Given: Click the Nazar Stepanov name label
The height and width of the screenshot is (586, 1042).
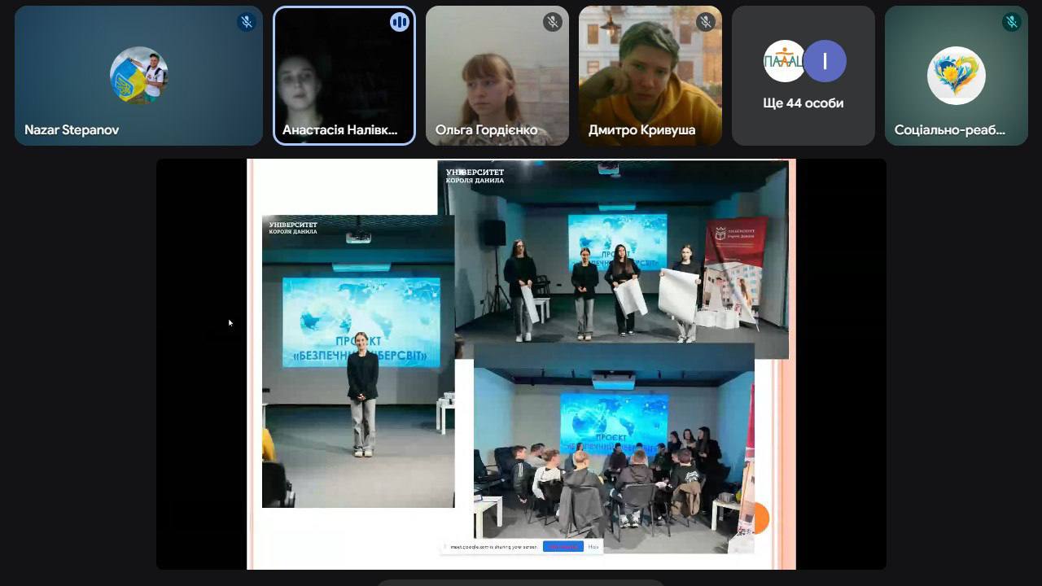Looking at the screenshot, I should (x=72, y=130).
